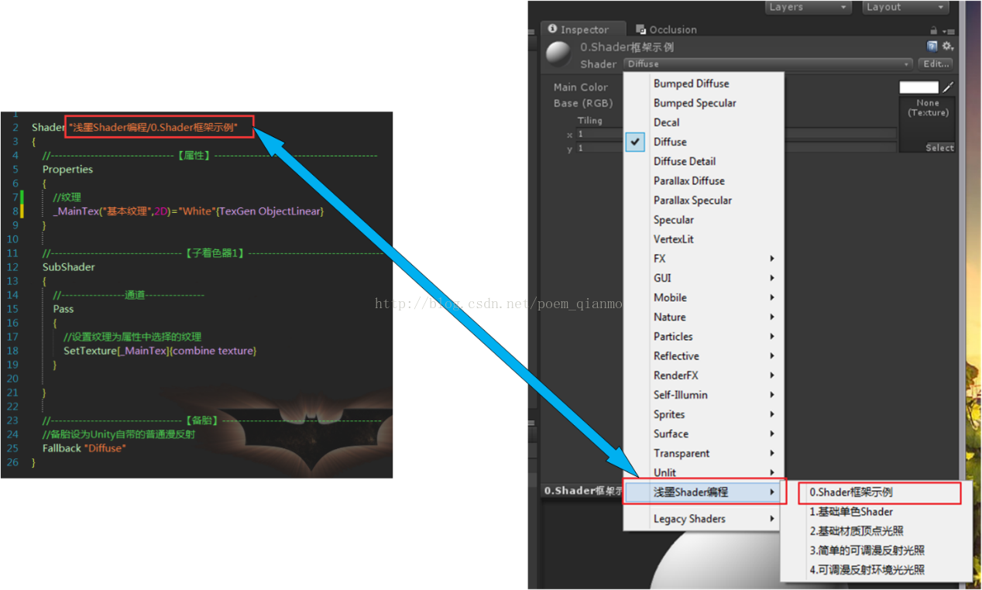The height and width of the screenshot is (590, 982).
Task: Click the Main Color property label
Action: [581, 87]
